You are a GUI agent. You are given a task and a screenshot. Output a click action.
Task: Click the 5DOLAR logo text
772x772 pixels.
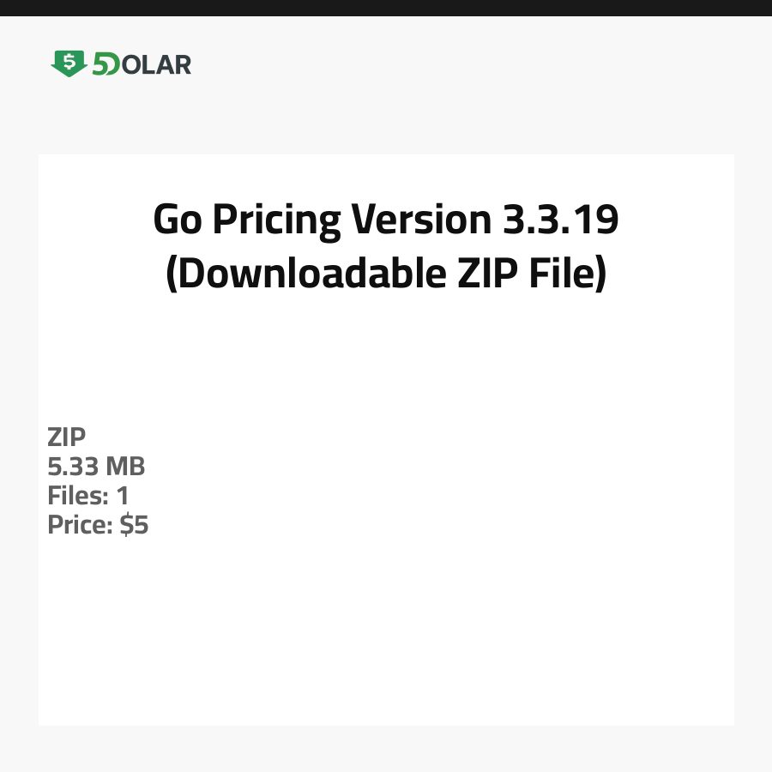[142, 64]
